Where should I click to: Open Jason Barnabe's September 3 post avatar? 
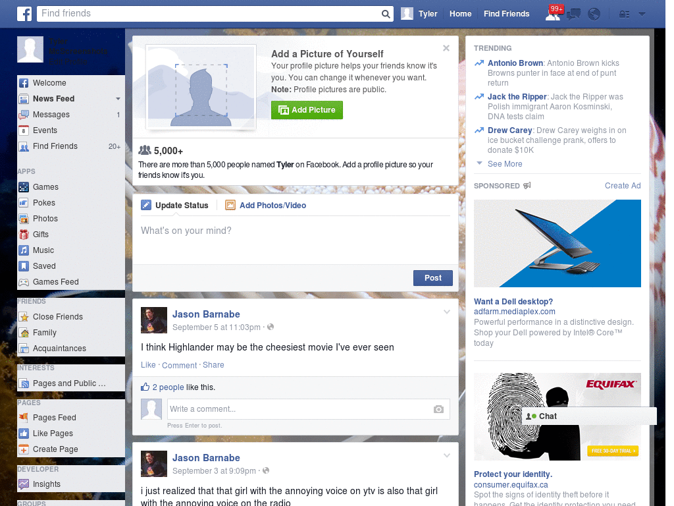pos(154,464)
